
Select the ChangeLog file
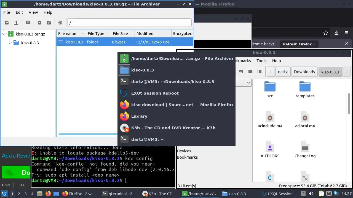pos(305,150)
